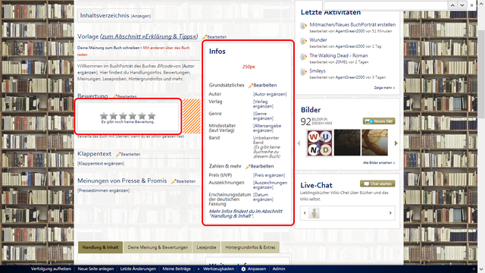This screenshot has height=273, width=485.
Task: Go to previous search match with up arrow
Action: click(452, 5)
